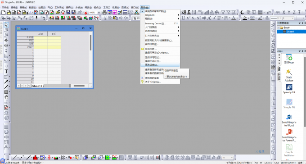Open the second item in the menu bar
Viewport: 306px width, 164px height.
(x=14, y=7)
